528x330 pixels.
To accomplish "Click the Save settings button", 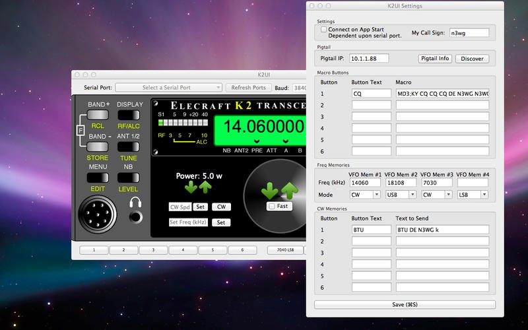I will (x=405, y=304).
